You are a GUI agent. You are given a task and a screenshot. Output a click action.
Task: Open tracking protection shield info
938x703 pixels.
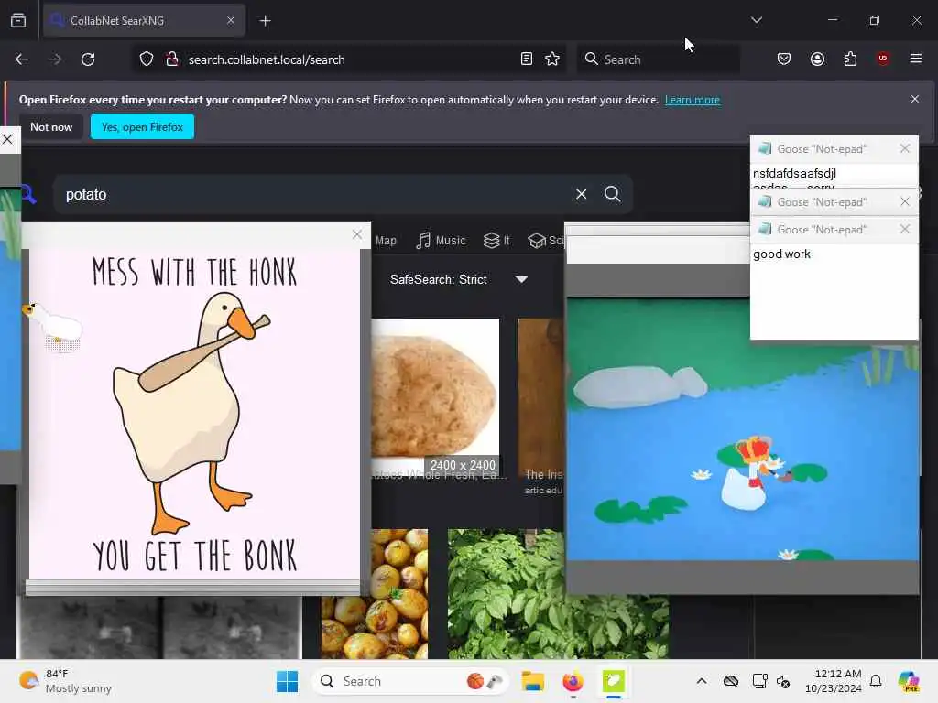click(147, 59)
